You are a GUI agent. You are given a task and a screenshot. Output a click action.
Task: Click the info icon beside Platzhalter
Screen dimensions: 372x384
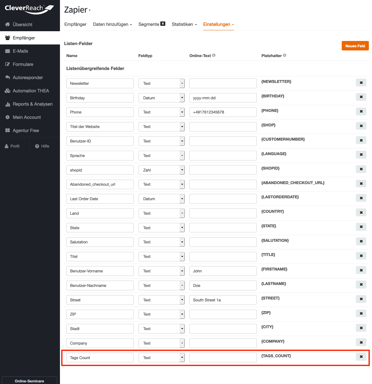coord(285,55)
